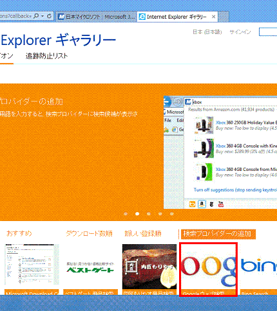Open the 新しい登録順 category tab
277x311 pixels.
tap(143, 233)
